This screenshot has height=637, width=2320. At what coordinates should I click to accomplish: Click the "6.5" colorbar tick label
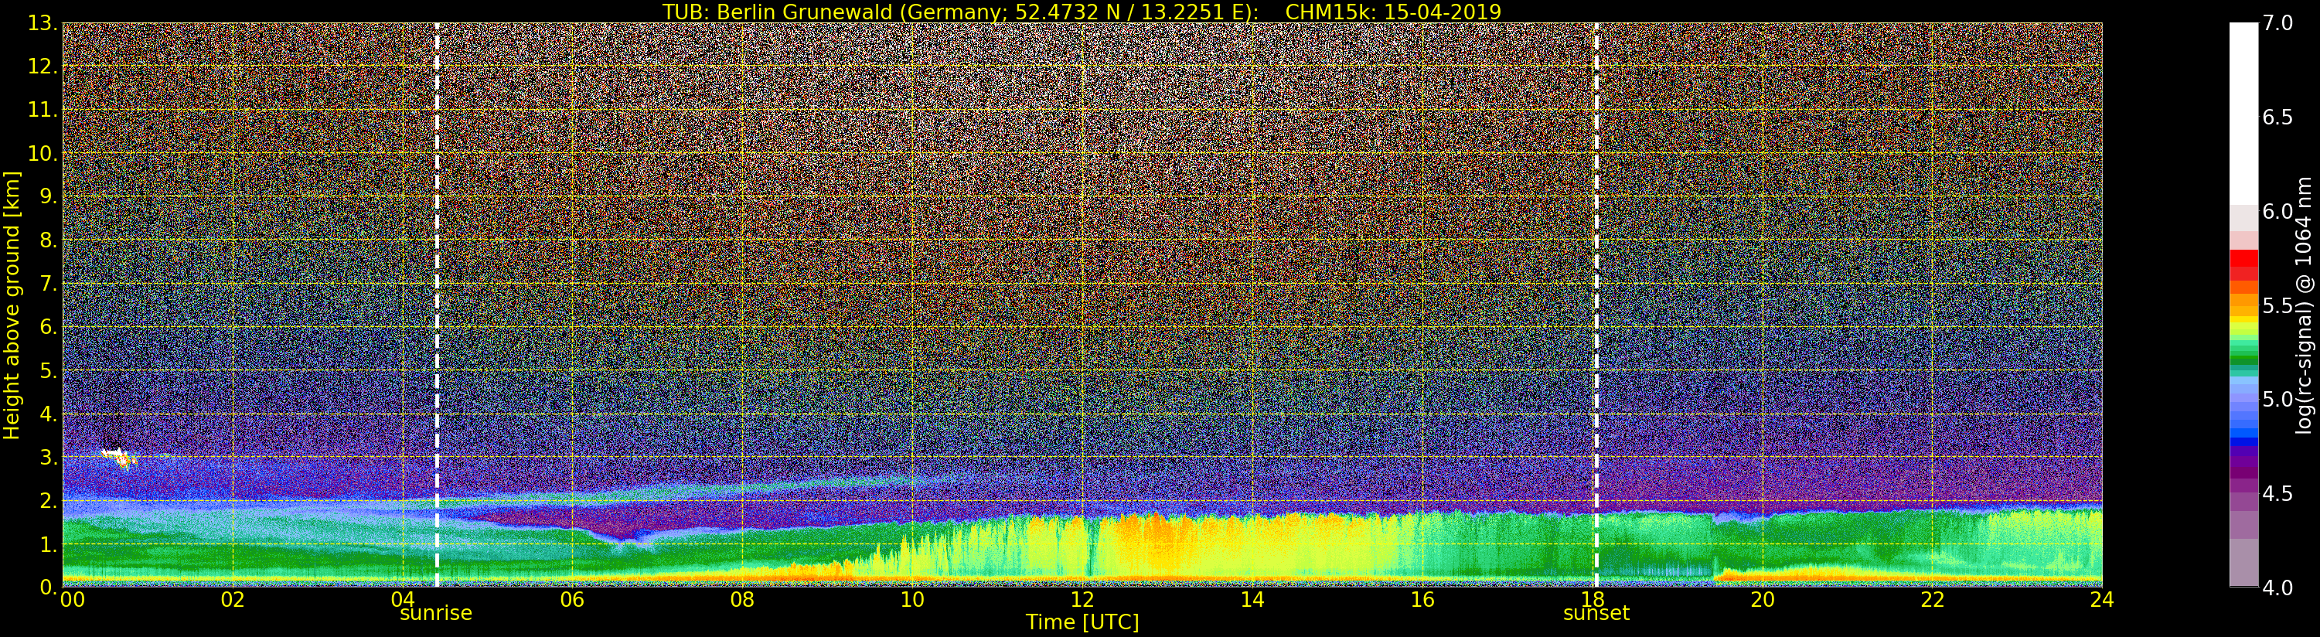coord(2277,118)
